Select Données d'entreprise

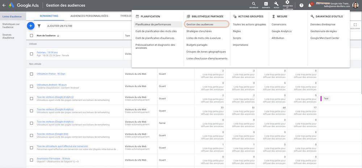coord(323,25)
